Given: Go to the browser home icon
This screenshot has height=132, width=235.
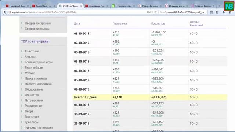Looking at the screenshot, I should [x=230, y=12].
